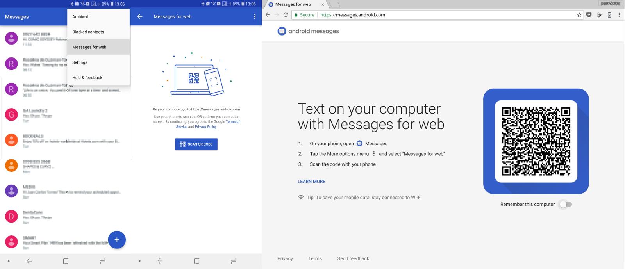Click the android messages logo
Image resolution: width=625 pixels, height=269 pixels.
[x=308, y=31]
